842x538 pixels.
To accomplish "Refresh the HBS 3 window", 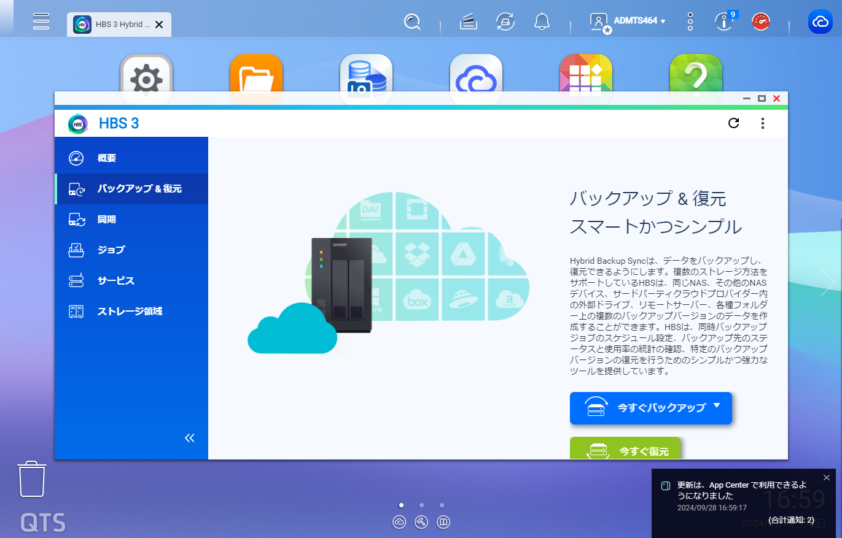I will tap(733, 123).
